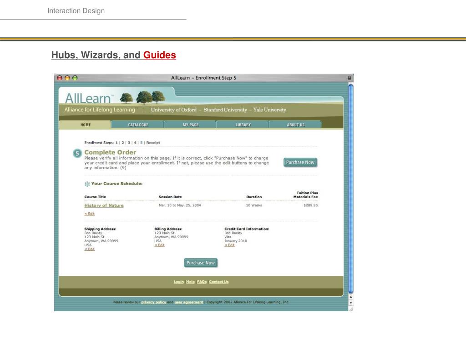Click the Mar. 10 to May. 25, 2004 date
The image size is (466, 349).
(180, 205)
